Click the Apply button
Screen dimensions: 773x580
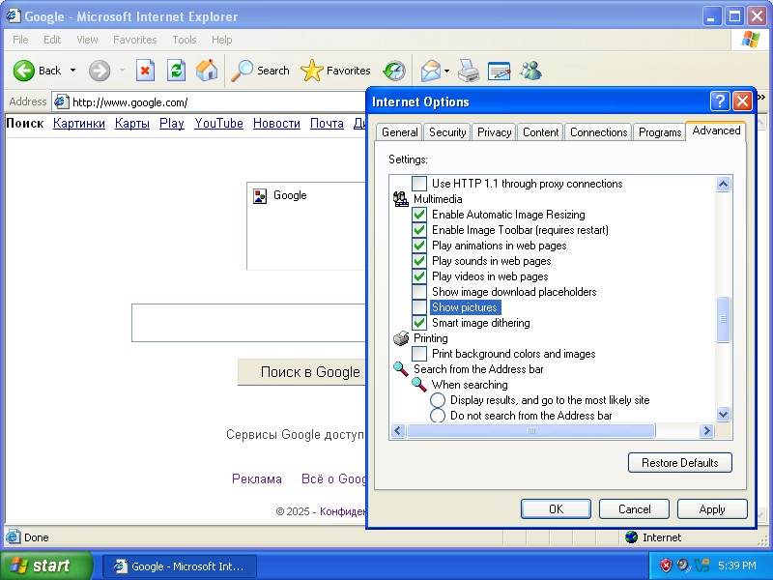712,509
